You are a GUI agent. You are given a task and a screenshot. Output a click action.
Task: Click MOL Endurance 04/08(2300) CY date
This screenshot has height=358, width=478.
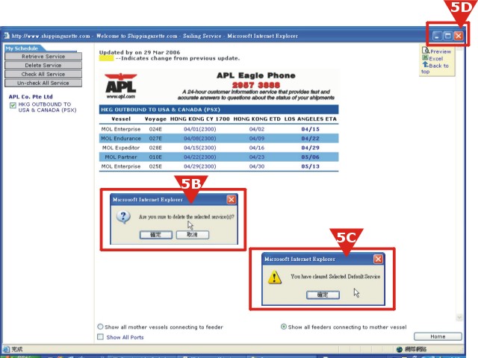pos(199,138)
